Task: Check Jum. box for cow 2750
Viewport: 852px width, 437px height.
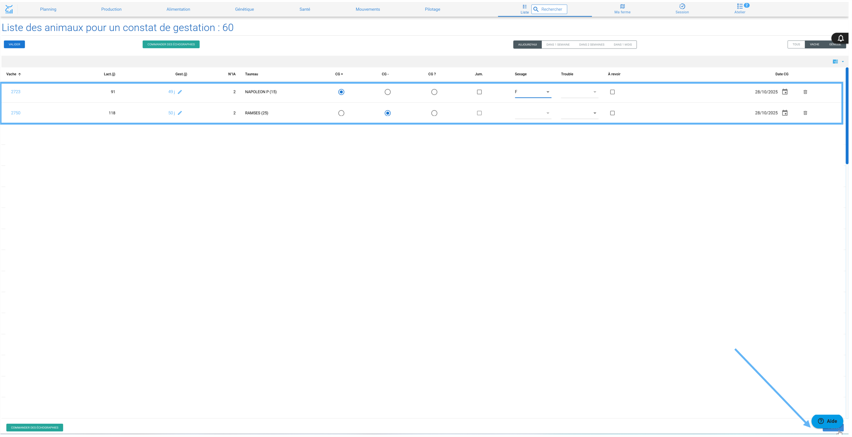Action: click(x=479, y=113)
